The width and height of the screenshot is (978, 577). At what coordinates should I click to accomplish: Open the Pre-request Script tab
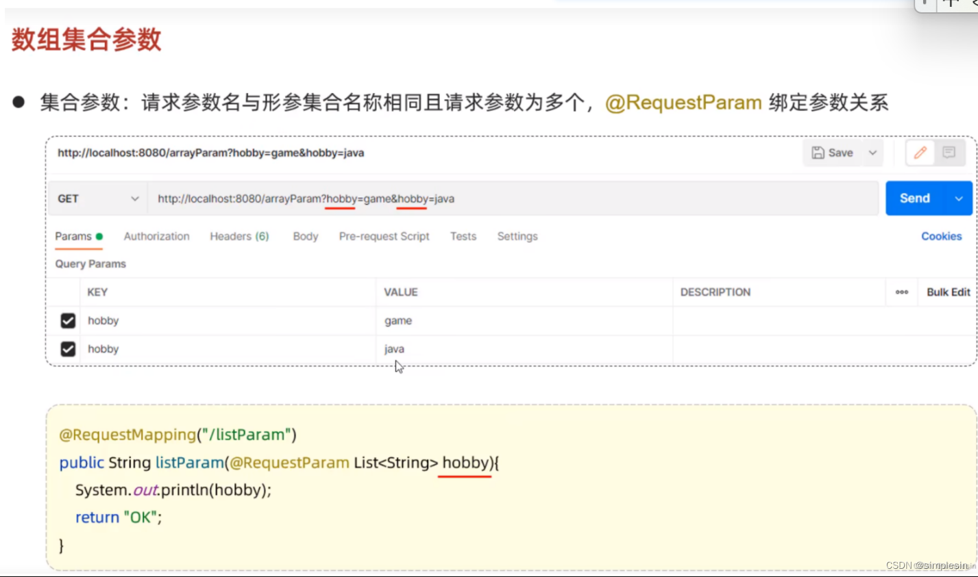click(384, 236)
